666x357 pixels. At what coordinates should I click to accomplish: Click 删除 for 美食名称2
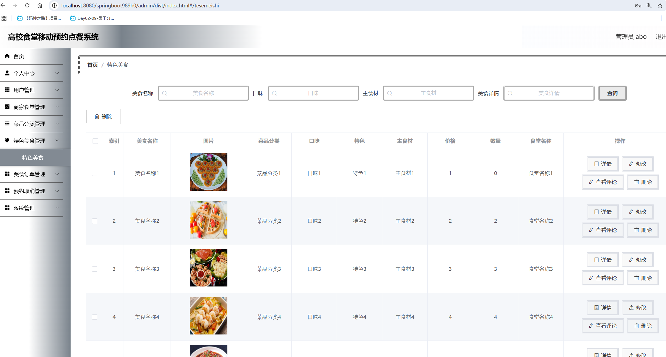coord(643,230)
